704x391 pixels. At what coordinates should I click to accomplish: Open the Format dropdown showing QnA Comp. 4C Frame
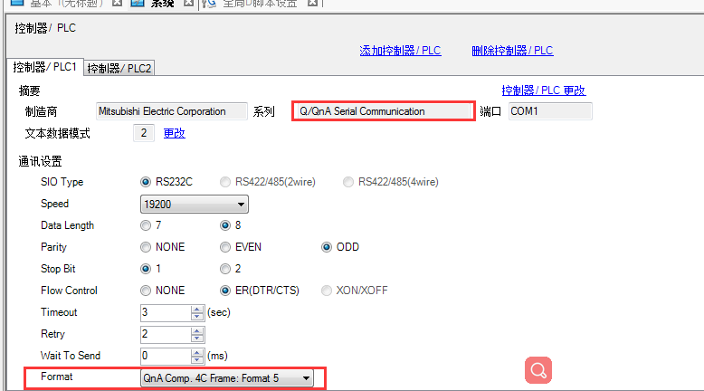227,378
